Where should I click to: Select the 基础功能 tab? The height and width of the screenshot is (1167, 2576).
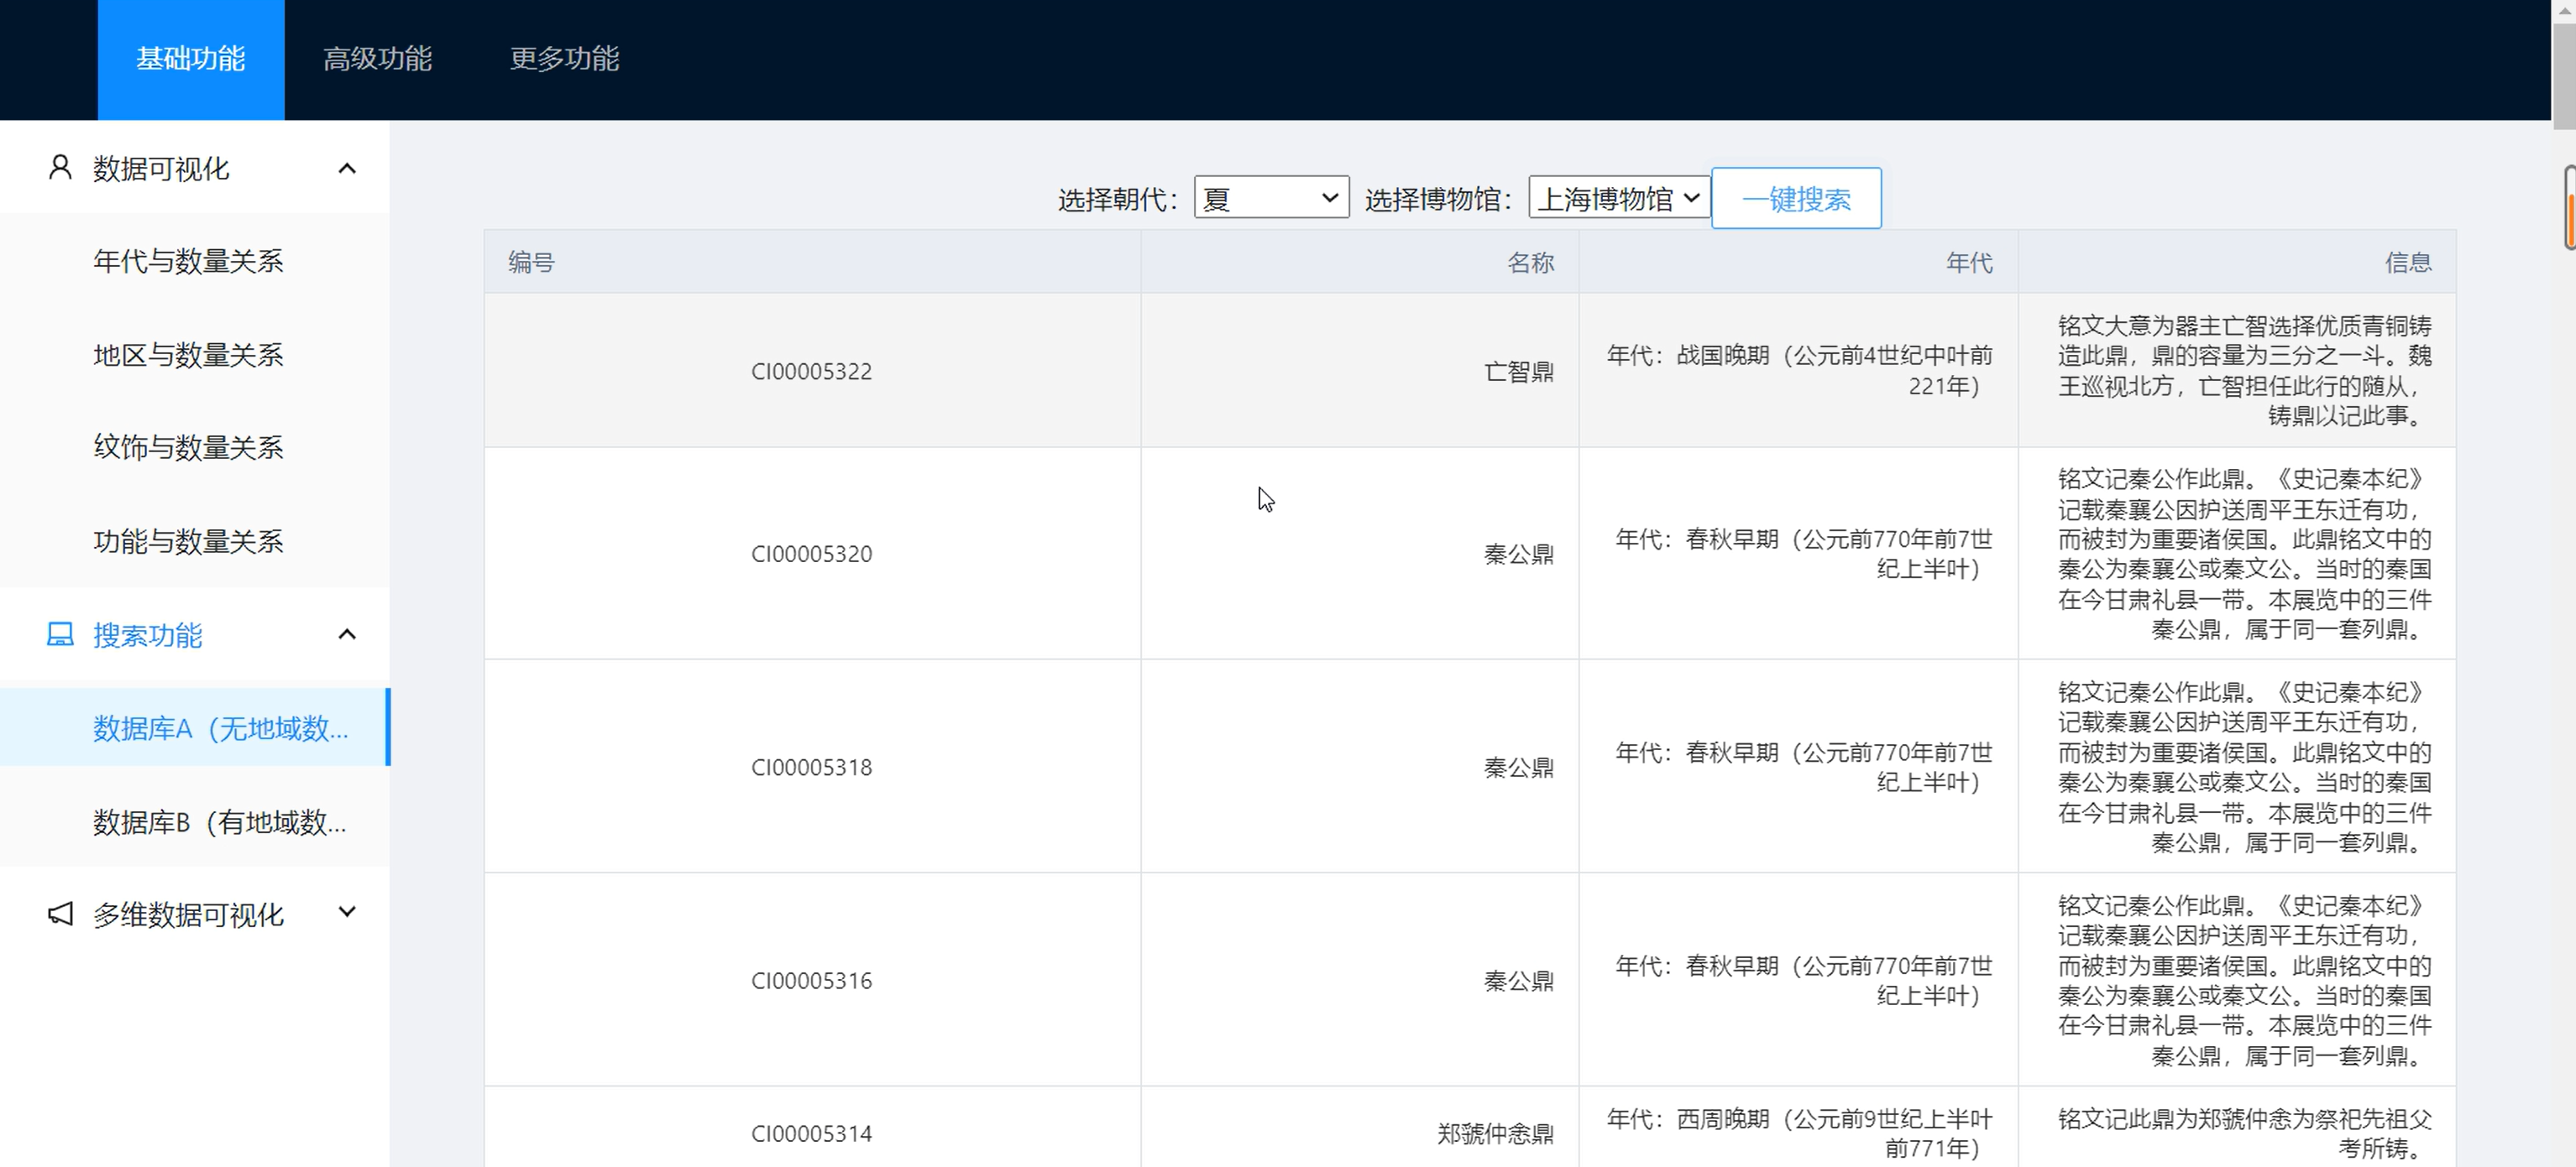[x=190, y=59]
